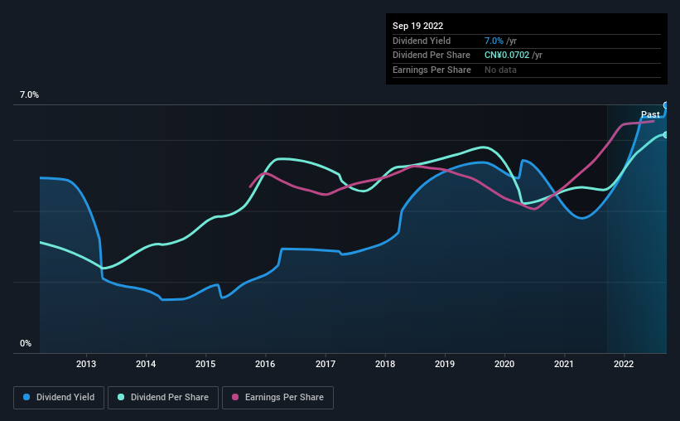Select the 2022 x-axis year label
This screenshot has width=680, height=421.
pyautogui.click(x=624, y=364)
